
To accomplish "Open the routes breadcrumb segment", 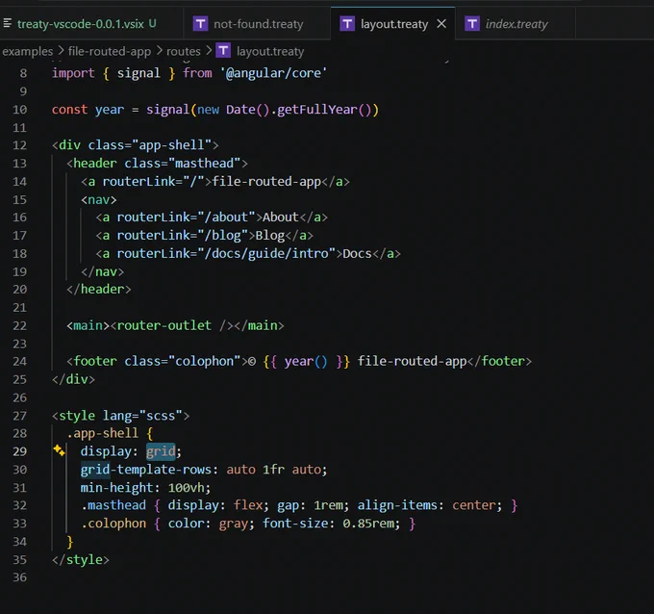I will tap(184, 51).
